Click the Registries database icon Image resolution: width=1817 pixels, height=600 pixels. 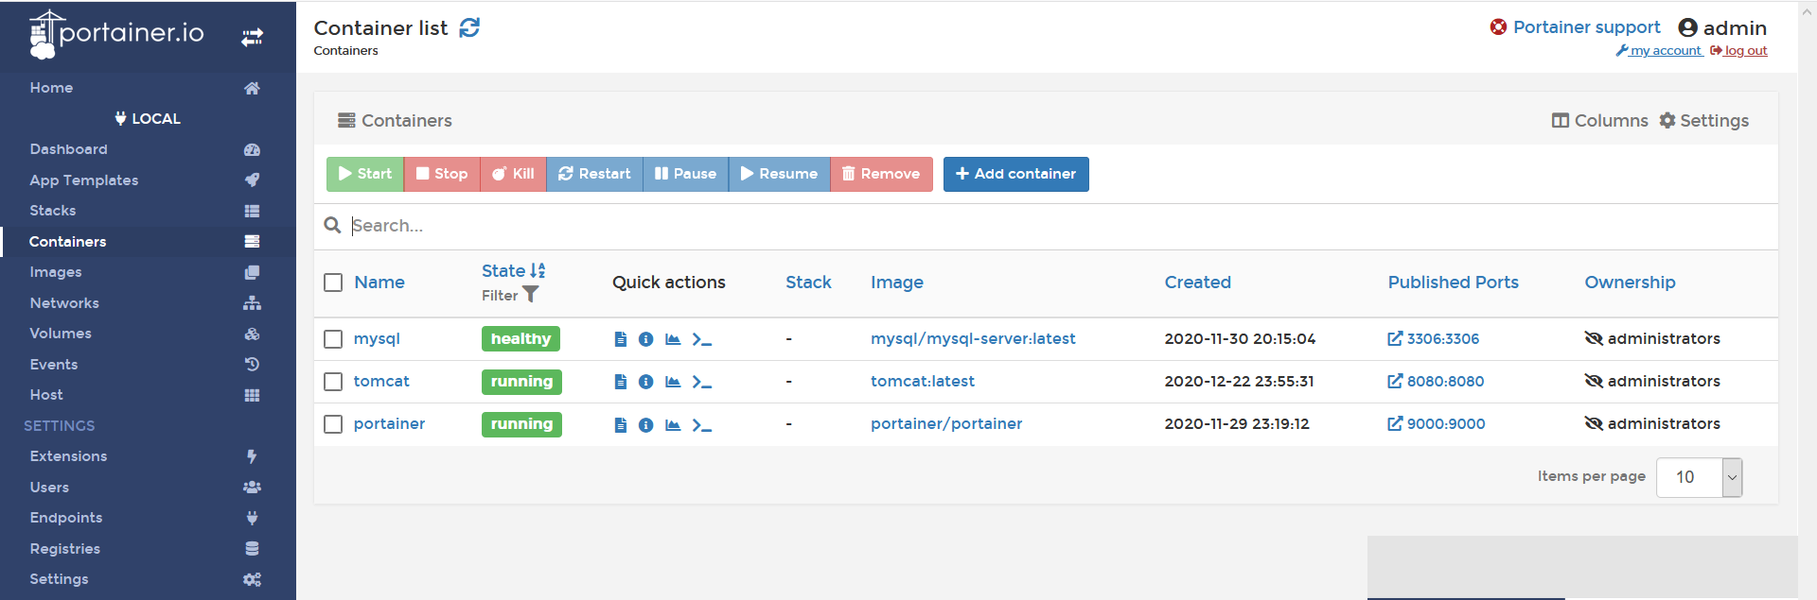[252, 548]
